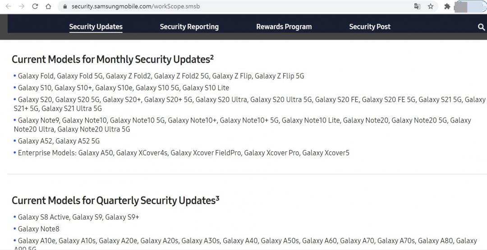Click the Monthly Security Updates heading
Screen dimensions: 487x250
click(x=112, y=59)
